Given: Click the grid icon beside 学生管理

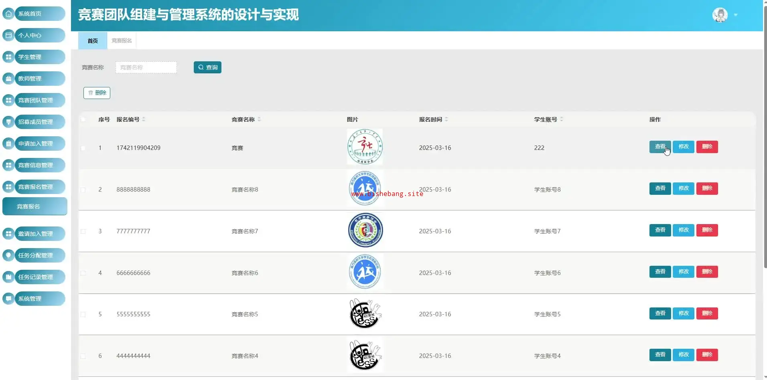Looking at the screenshot, I should pos(8,57).
